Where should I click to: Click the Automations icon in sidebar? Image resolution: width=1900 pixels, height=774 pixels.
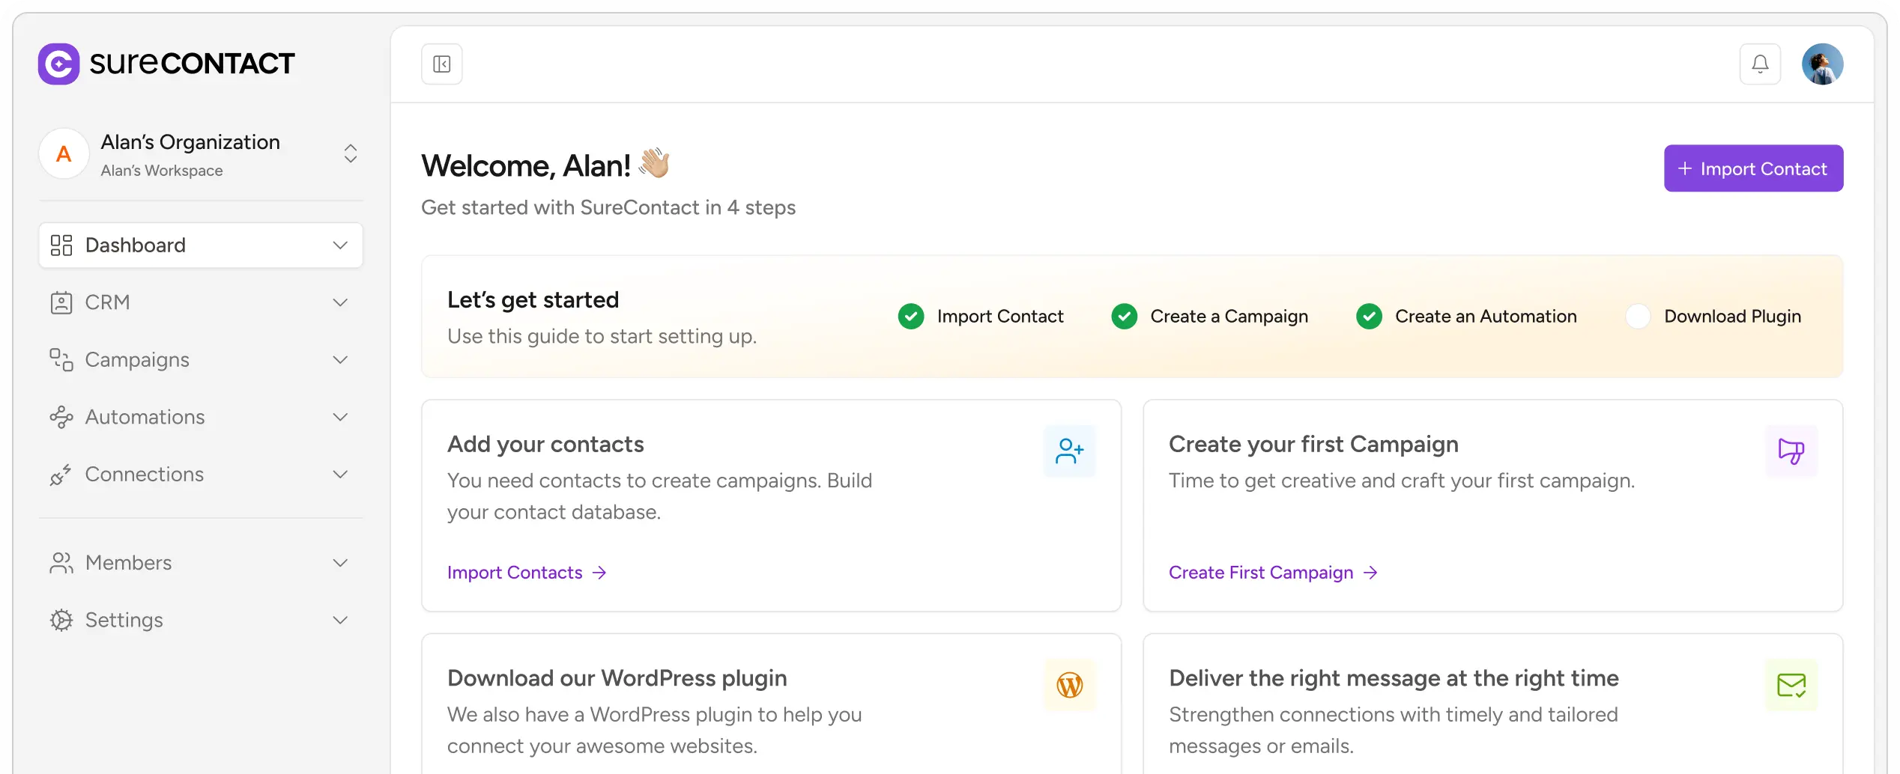pos(61,417)
